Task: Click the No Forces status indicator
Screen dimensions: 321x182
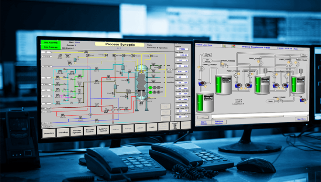Action: pyautogui.click(x=51, y=47)
